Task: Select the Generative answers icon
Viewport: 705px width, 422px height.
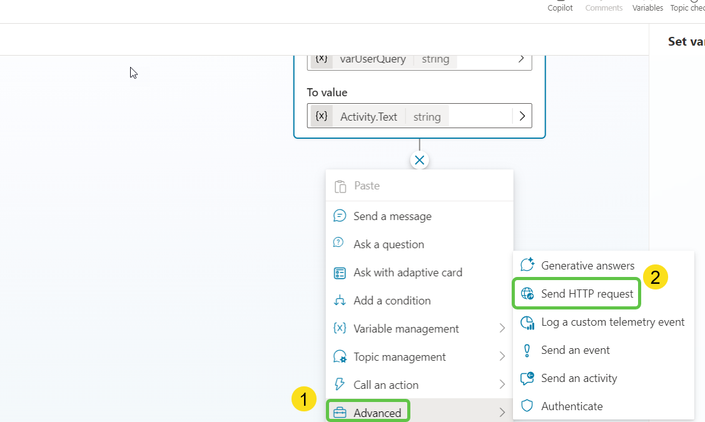Action: coord(527,264)
